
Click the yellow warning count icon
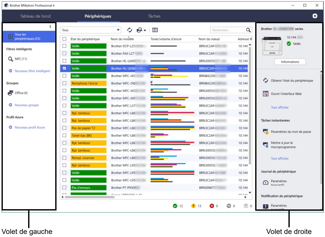click(x=193, y=206)
